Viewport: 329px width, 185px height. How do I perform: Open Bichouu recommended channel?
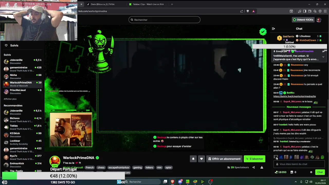tap(23, 120)
